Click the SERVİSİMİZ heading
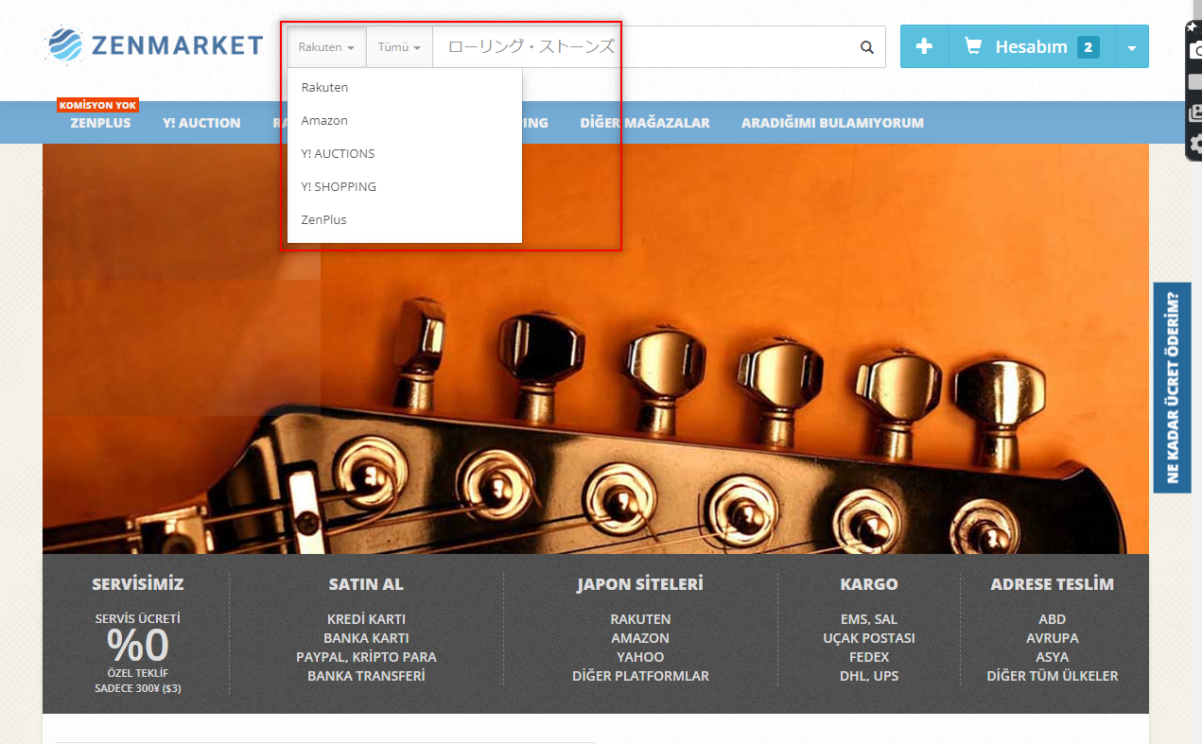Image resolution: width=1202 pixels, height=744 pixels. point(138,583)
